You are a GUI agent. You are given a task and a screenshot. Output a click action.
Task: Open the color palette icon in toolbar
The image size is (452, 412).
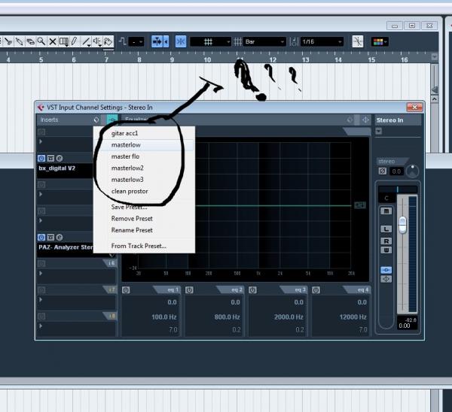click(380, 42)
